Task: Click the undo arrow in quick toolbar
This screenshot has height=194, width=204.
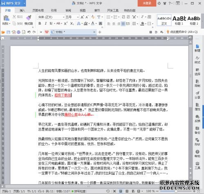Action: 29,32
